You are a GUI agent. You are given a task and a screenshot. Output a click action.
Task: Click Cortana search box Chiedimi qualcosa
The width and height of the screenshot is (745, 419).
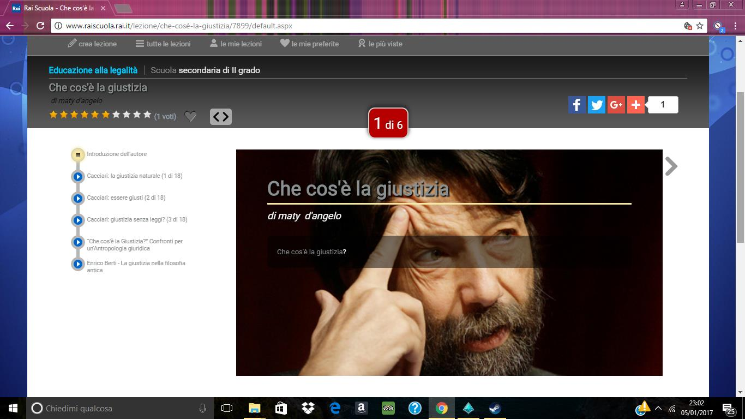click(120, 408)
